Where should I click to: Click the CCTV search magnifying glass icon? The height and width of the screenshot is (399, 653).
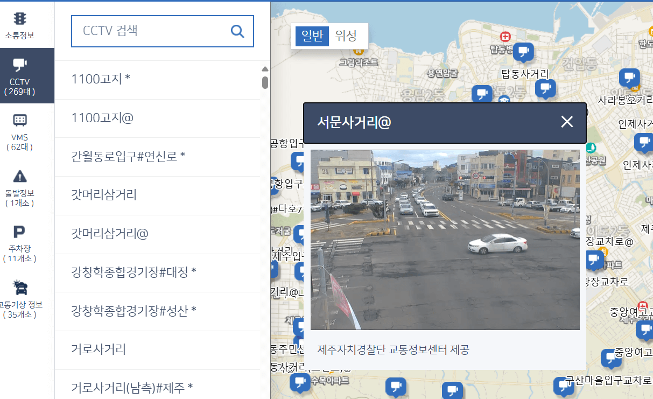point(237,31)
